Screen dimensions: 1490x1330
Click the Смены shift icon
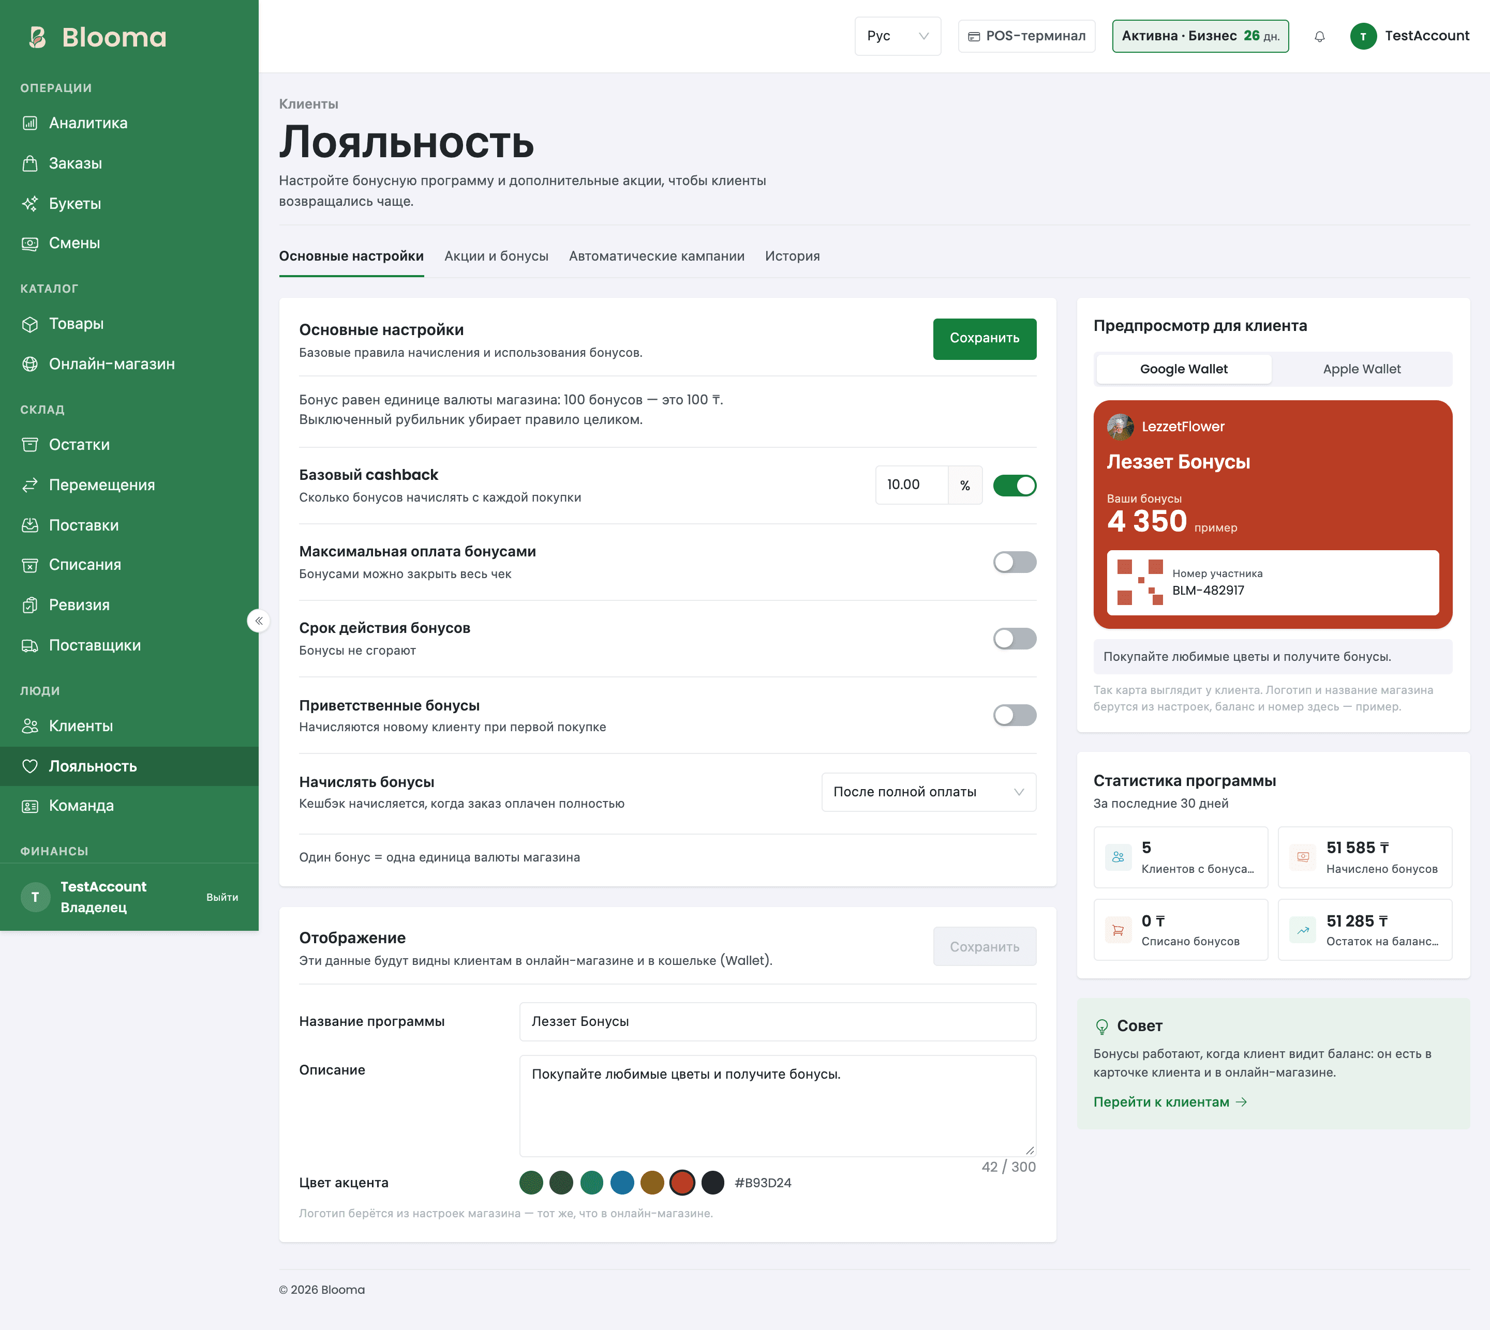pos(30,244)
